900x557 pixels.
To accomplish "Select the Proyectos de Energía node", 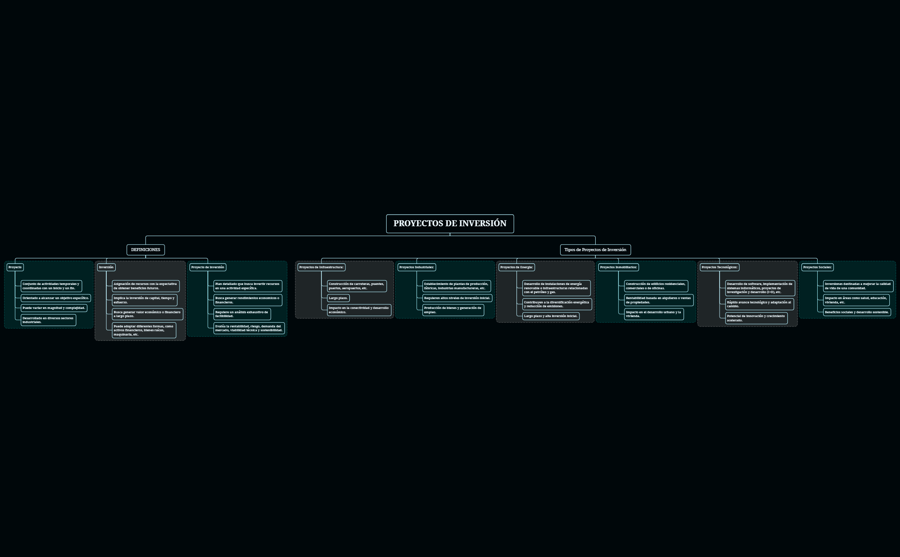I will pos(516,267).
